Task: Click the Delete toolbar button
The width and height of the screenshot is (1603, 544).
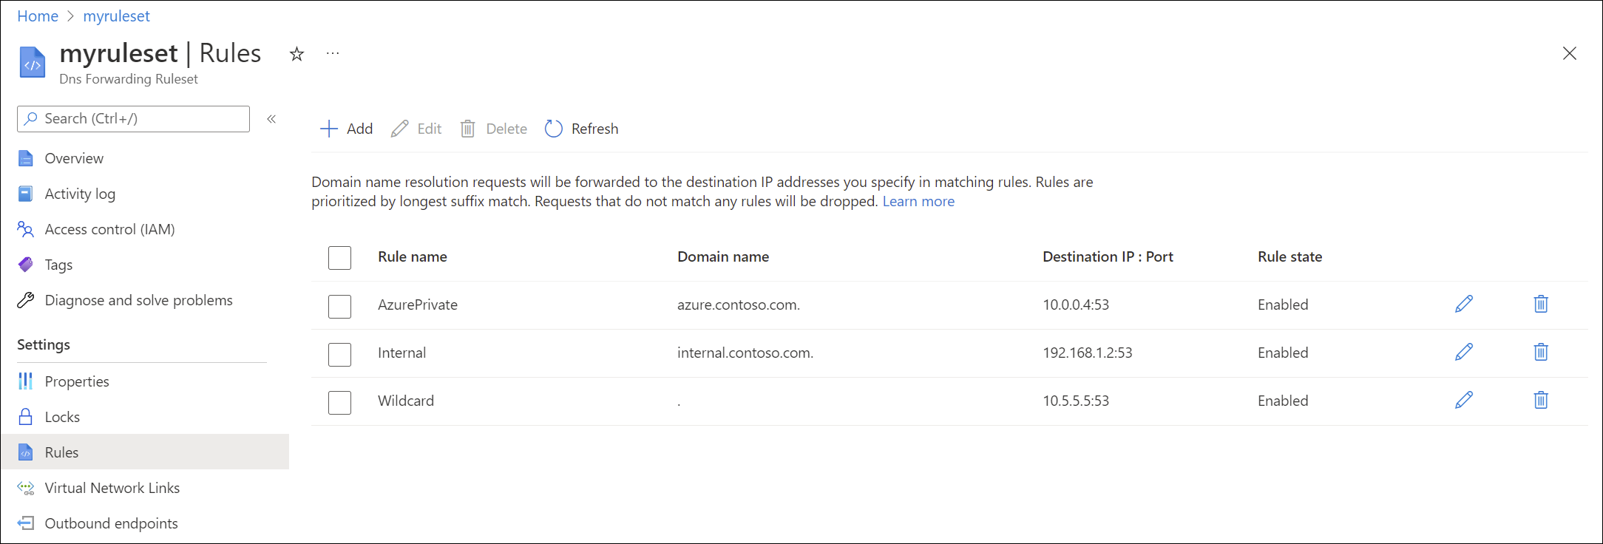Action: tap(493, 129)
